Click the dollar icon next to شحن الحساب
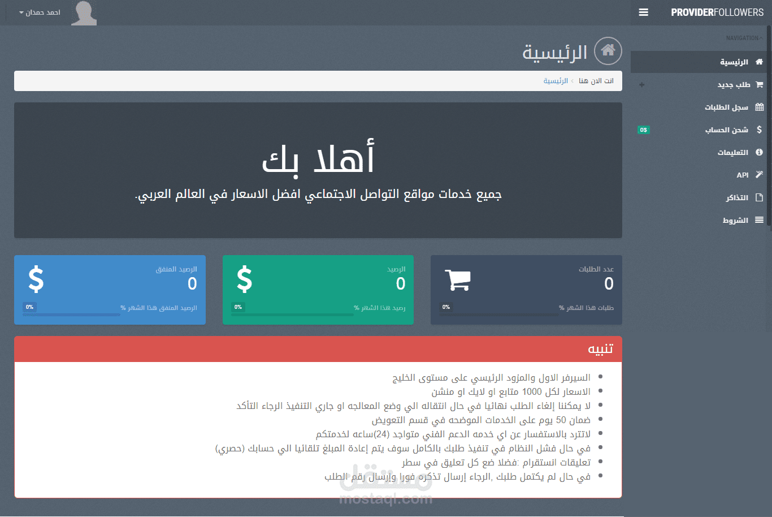772x517 pixels. pos(759,130)
